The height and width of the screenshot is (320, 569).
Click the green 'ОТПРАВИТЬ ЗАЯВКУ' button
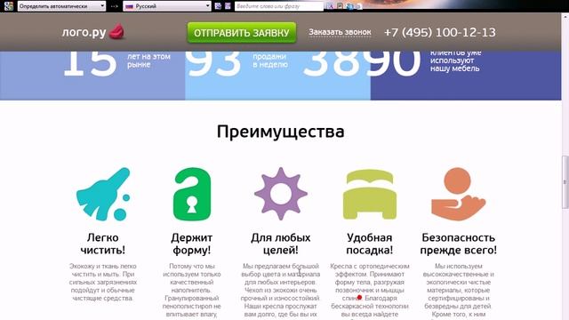(242, 33)
